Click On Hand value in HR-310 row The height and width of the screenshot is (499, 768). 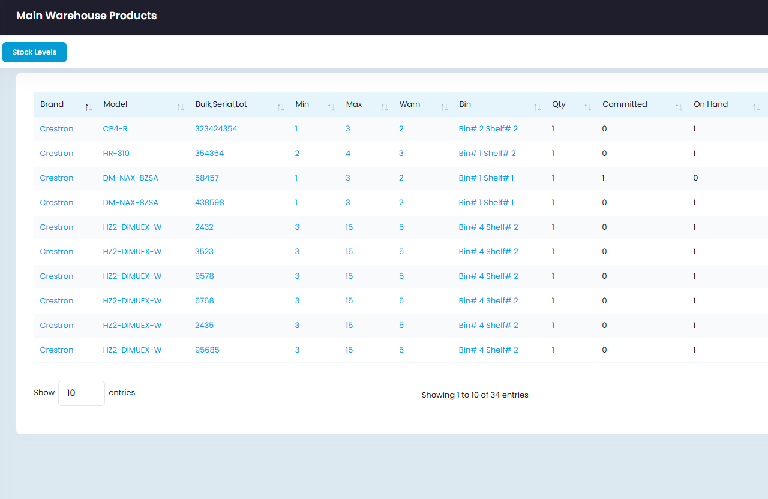695,154
